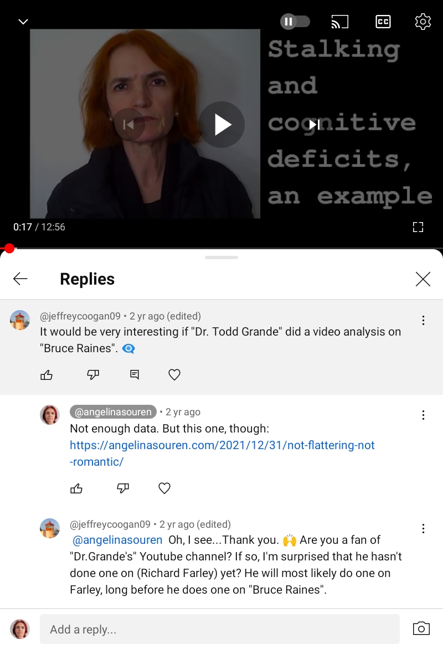Cast video to a device

pyautogui.click(x=340, y=22)
